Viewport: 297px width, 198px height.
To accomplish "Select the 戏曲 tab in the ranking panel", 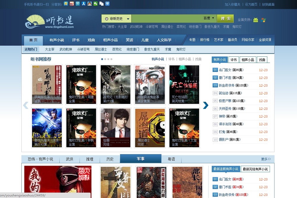I will point(262,60).
